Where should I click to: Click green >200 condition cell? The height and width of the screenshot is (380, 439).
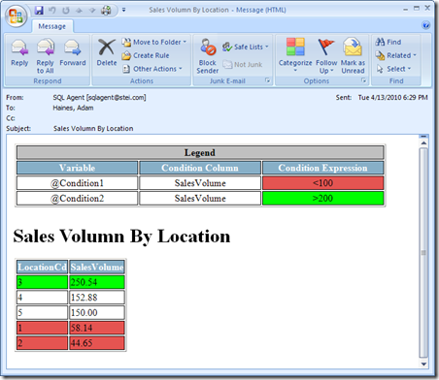click(322, 198)
